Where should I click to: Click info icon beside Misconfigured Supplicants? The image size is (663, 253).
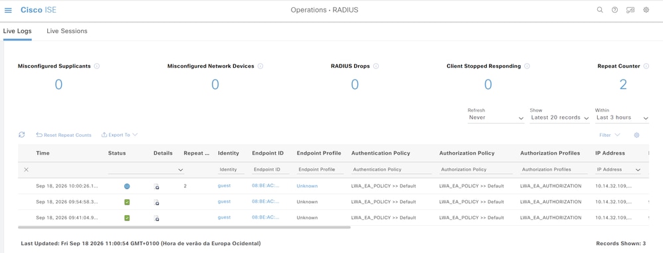coord(97,66)
